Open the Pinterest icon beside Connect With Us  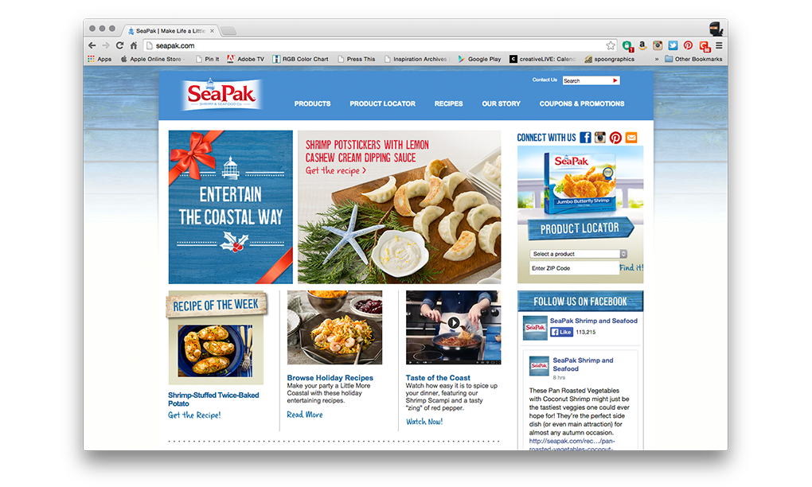point(615,138)
